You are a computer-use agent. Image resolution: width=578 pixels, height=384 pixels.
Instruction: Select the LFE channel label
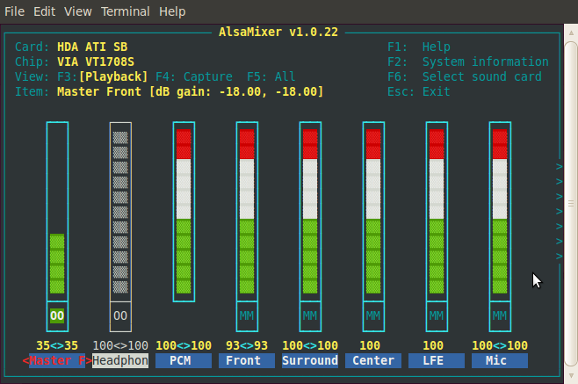437,360
